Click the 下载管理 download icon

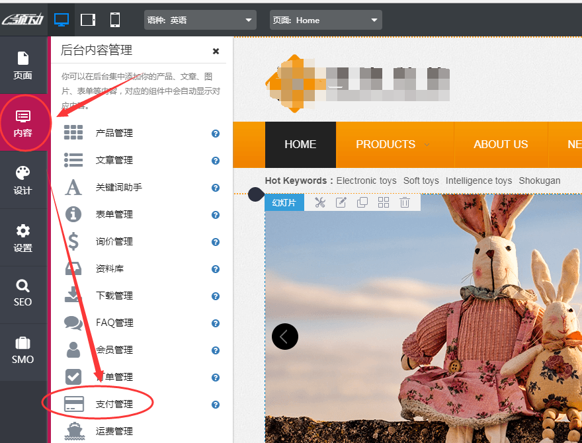click(73, 296)
